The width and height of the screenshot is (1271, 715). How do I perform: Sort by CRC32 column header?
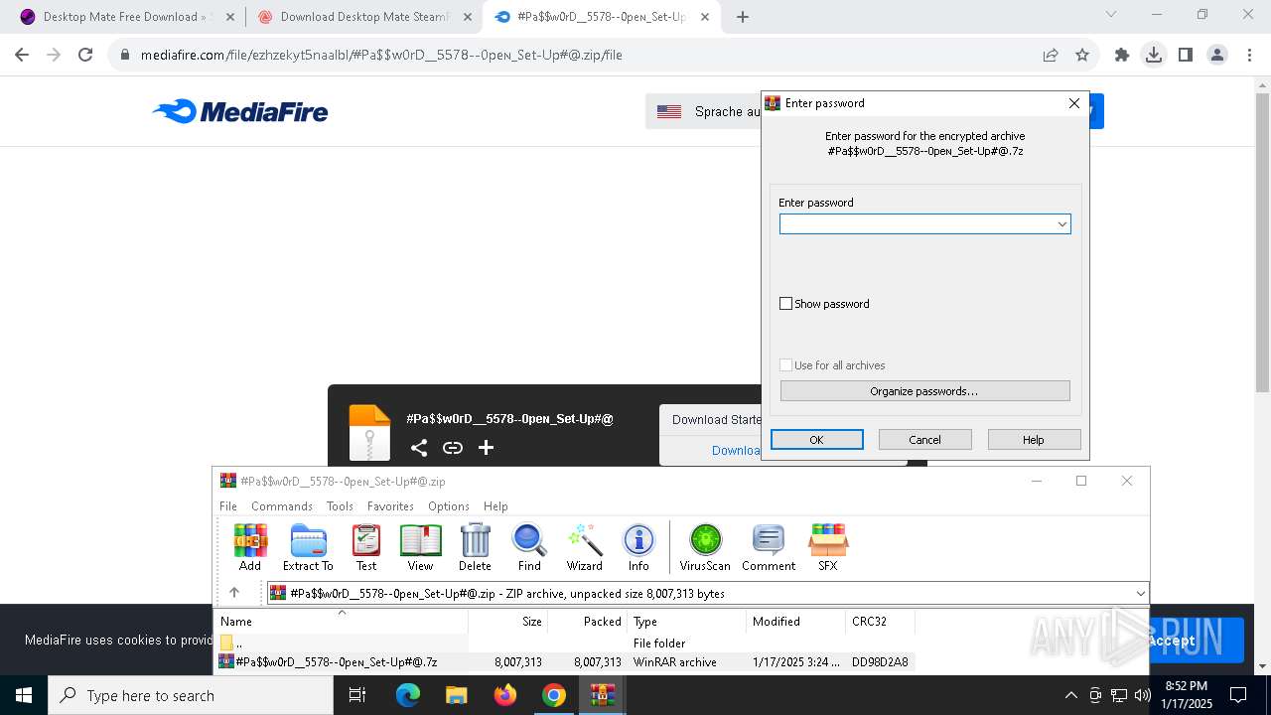pos(880,621)
